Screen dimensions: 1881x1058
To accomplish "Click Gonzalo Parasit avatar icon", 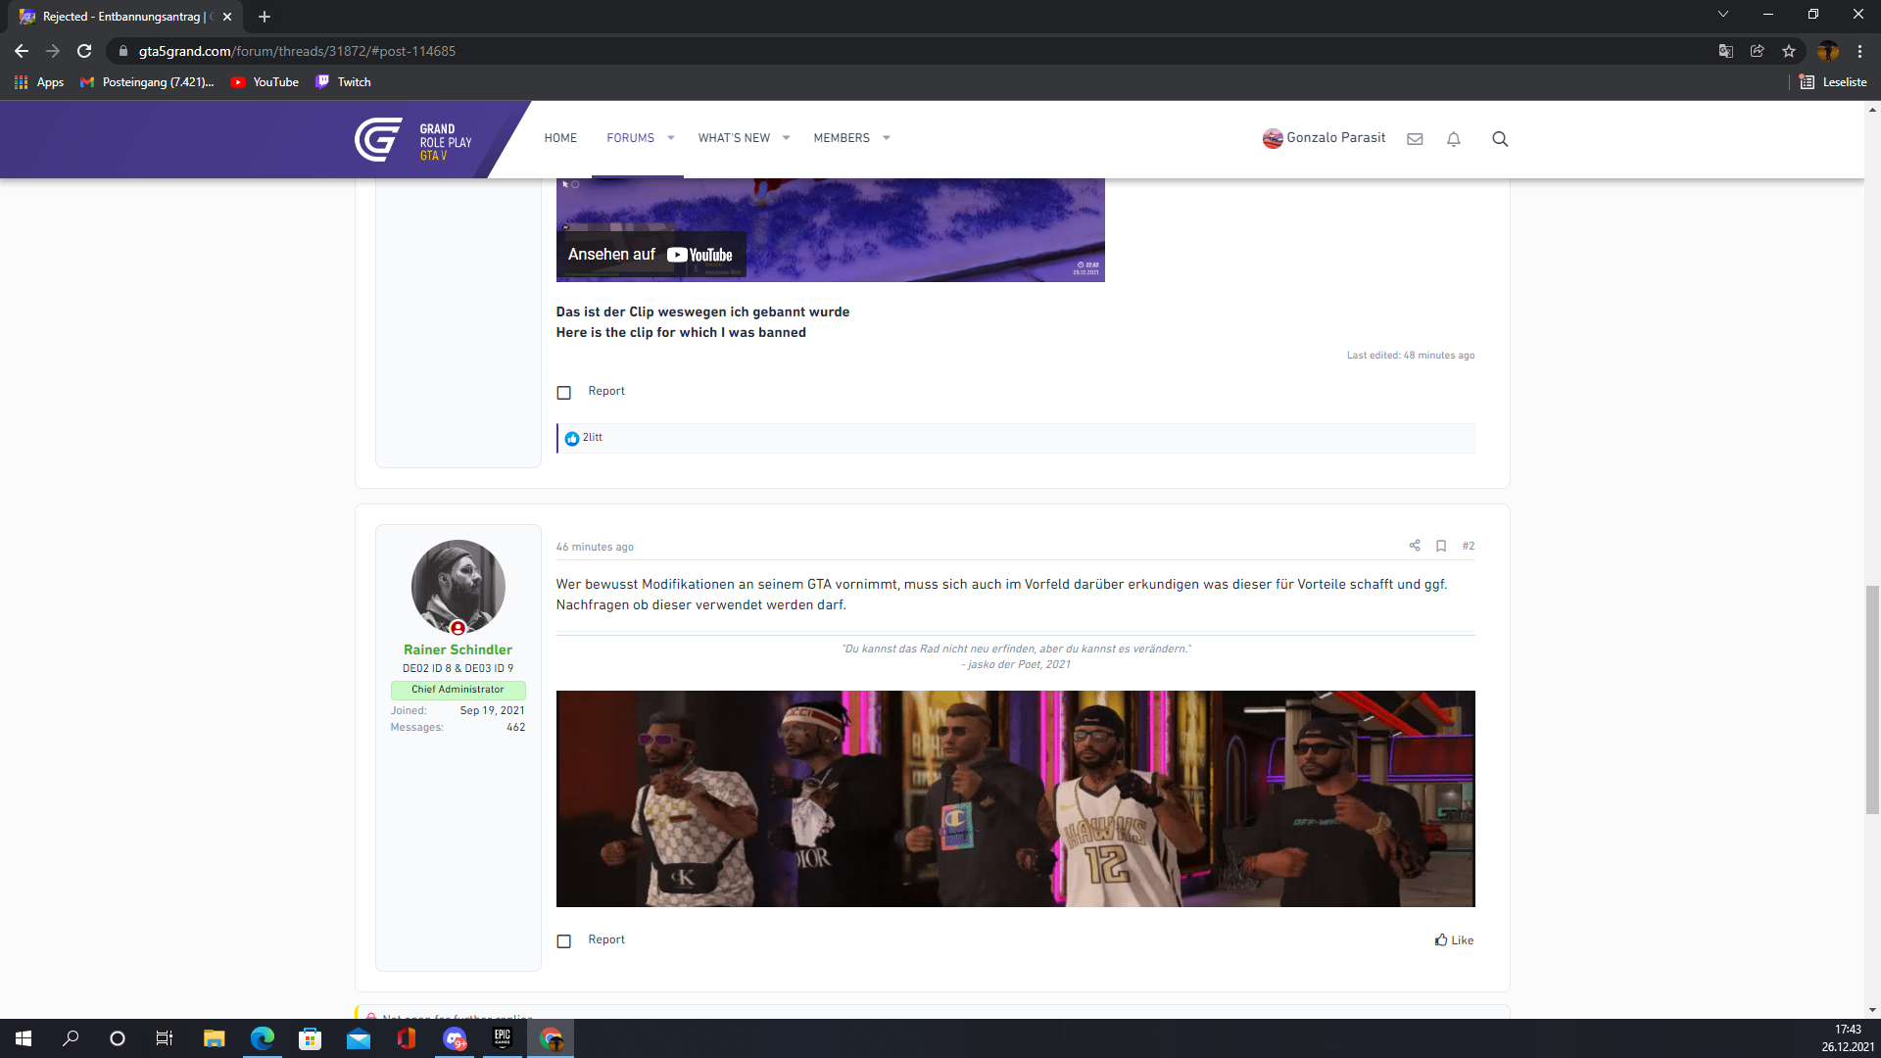I will 1273,138.
